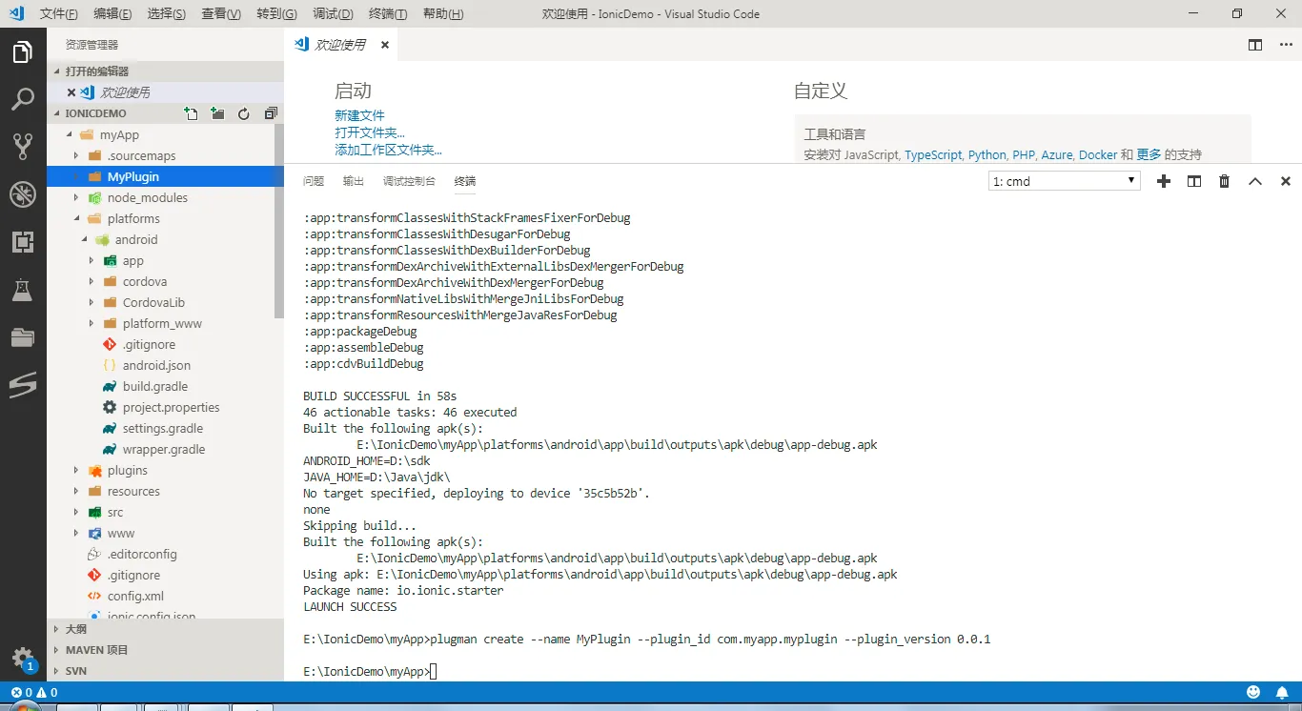Close the Welcome editor tab
This screenshot has height=711, width=1302.
[385, 45]
